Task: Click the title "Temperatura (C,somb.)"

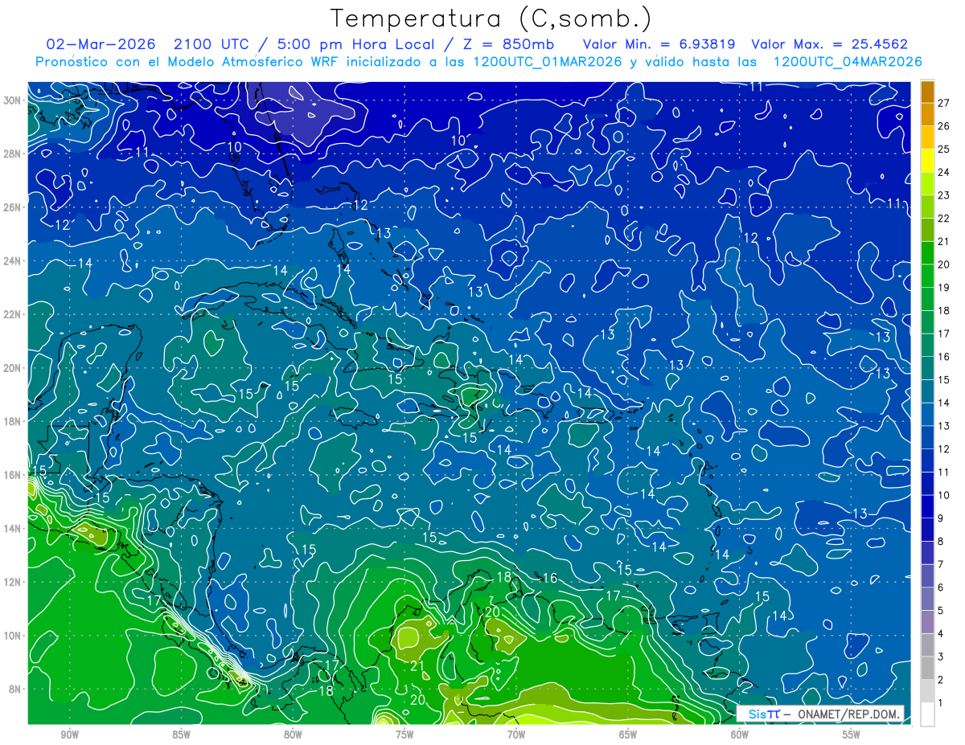Action: pyautogui.click(x=491, y=18)
